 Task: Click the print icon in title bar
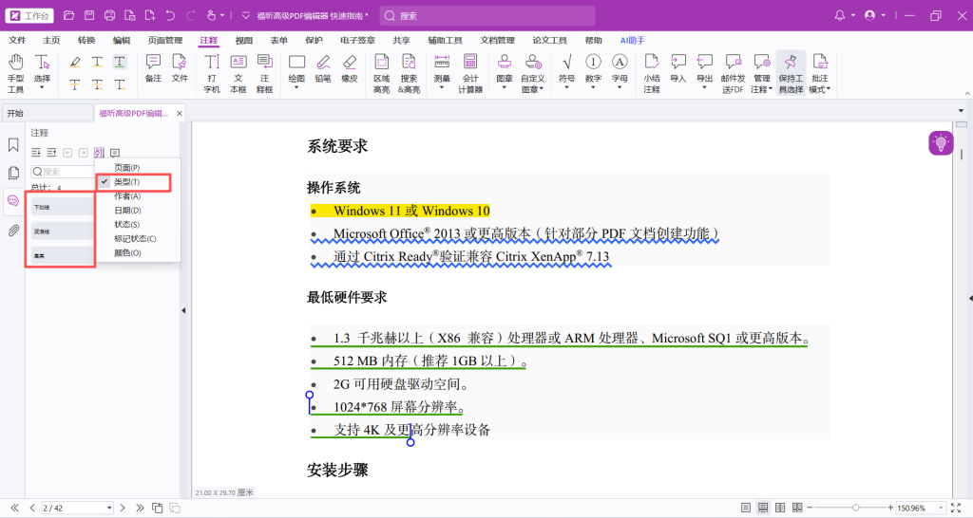[110, 15]
